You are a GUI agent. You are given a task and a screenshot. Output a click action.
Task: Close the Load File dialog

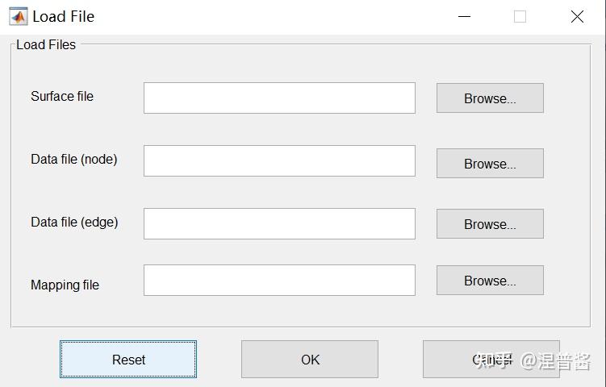[577, 16]
